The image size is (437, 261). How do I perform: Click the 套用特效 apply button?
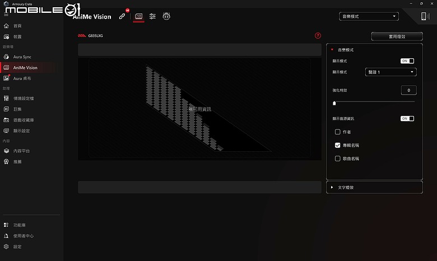point(397,36)
